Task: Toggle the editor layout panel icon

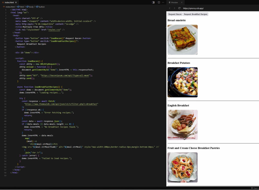Action: [153, 2]
